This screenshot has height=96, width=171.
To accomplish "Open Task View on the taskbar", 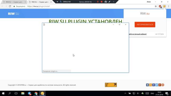I will tap(16, 93).
